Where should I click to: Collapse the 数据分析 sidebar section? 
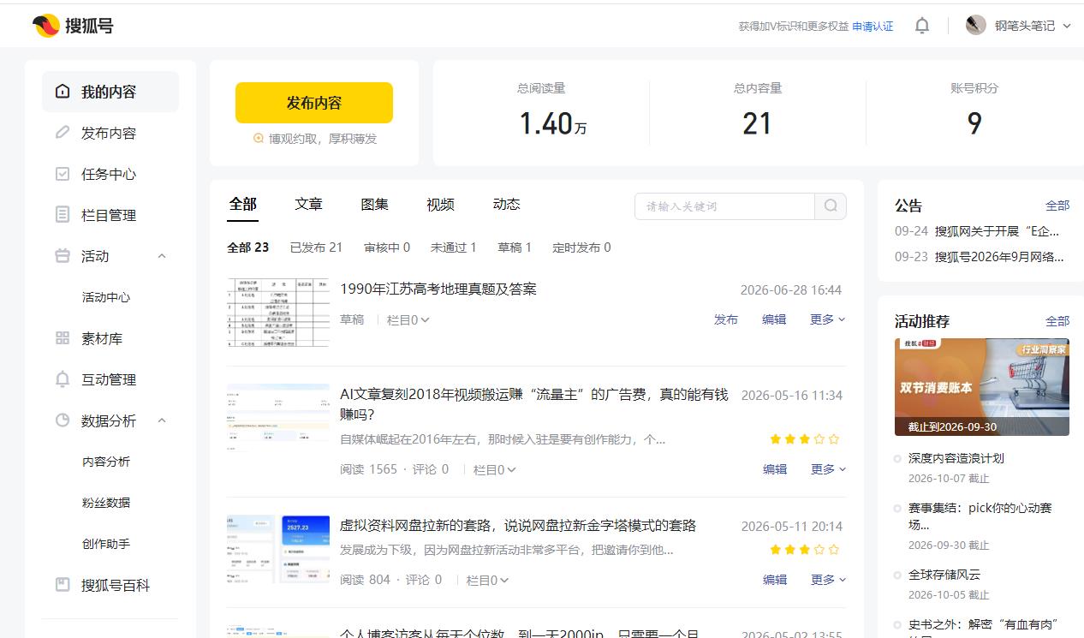click(162, 420)
